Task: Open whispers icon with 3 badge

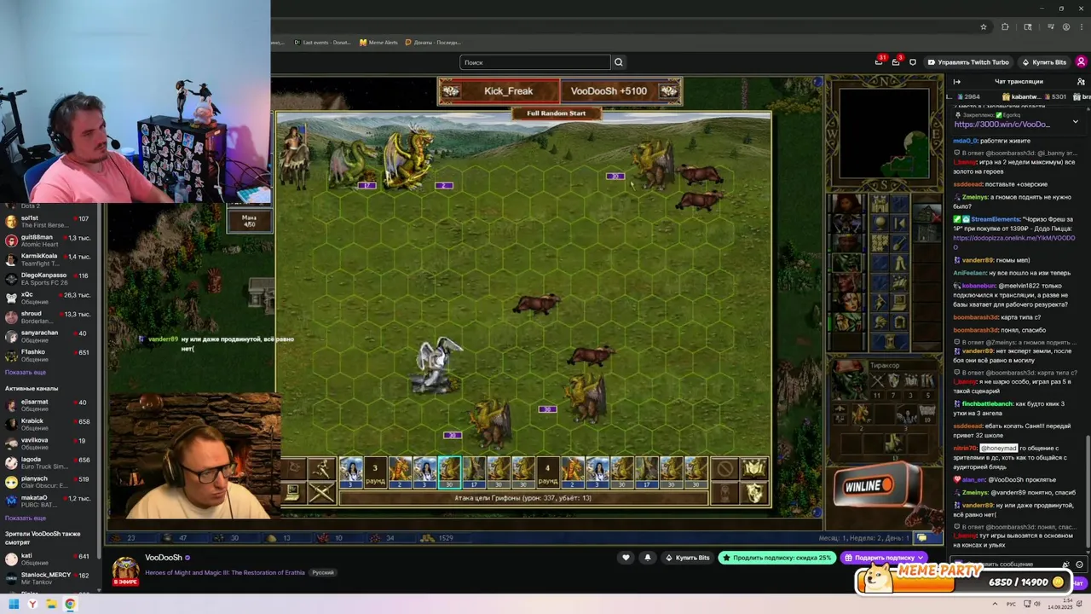Action: [x=896, y=62]
